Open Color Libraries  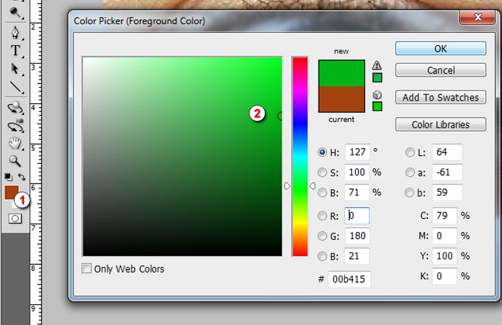pos(440,124)
